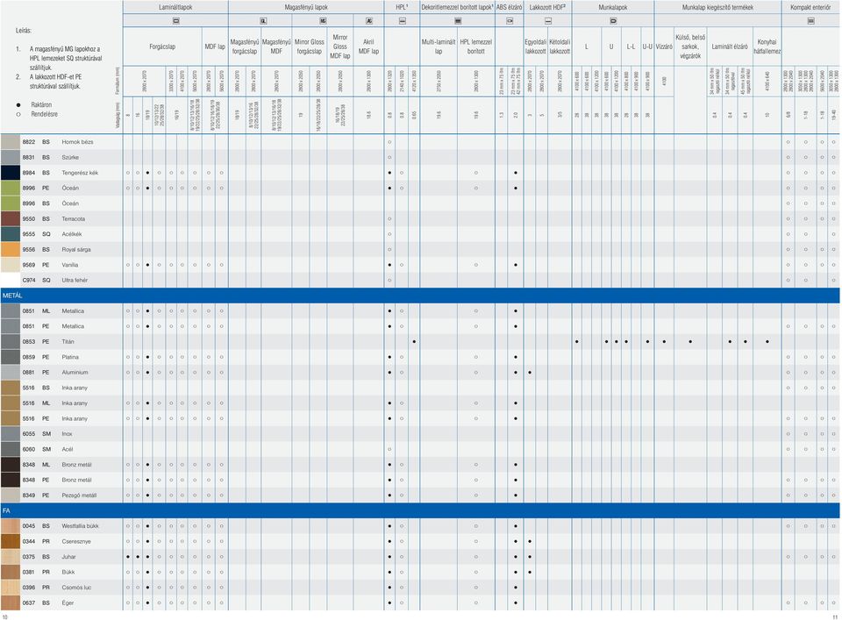Click the C974 product code
Screen dimensions: 842x620
(29, 281)
